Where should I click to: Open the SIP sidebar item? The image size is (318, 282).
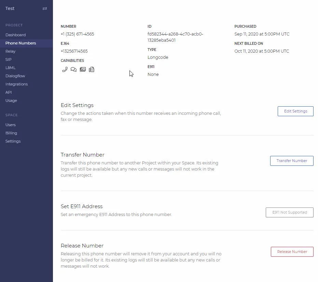point(9,59)
